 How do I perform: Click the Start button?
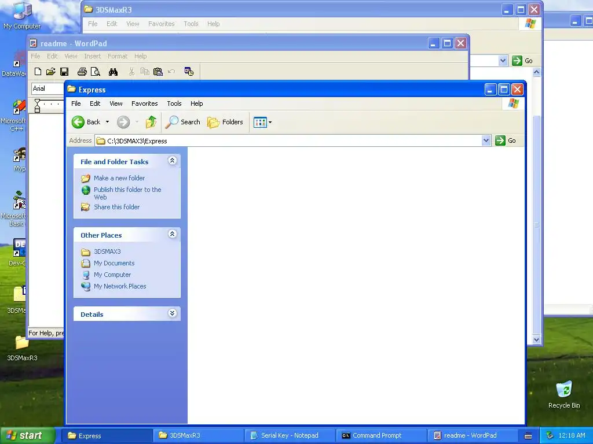pos(27,435)
